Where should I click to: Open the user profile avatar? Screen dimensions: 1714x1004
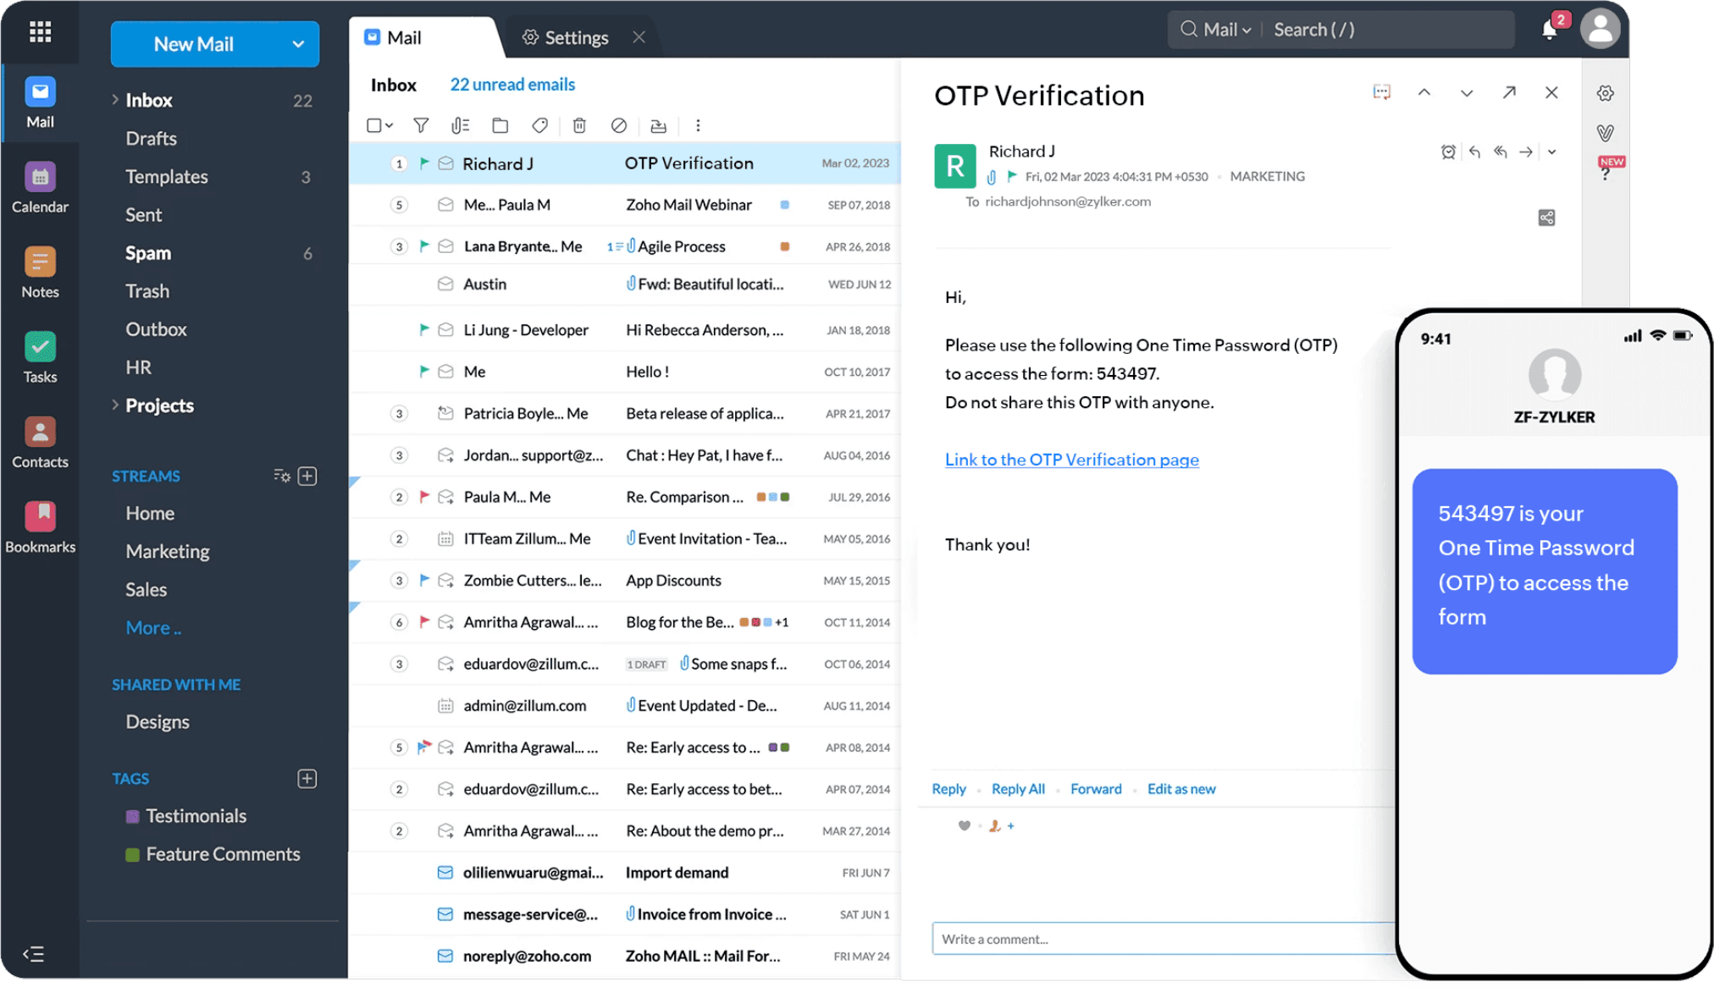pos(1601,29)
